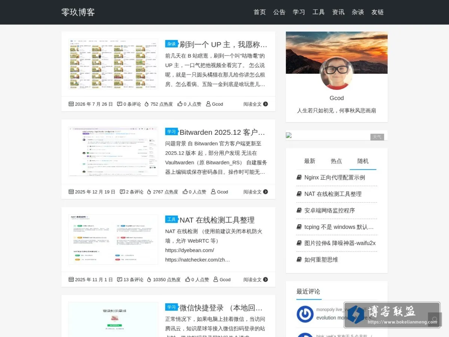Click calendar icon next to 2026 年 7 月 26 日
449x337 pixels.
[71, 104]
